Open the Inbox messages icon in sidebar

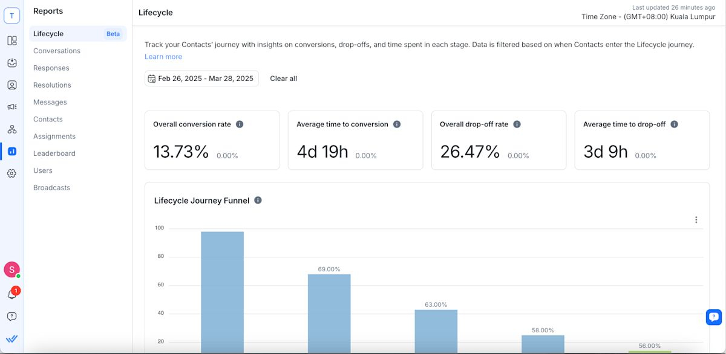coord(12,63)
